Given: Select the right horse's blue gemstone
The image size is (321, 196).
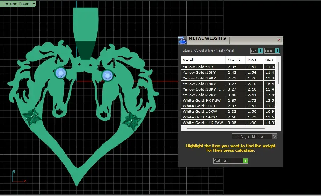Looking at the screenshot, I should (x=108, y=75).
